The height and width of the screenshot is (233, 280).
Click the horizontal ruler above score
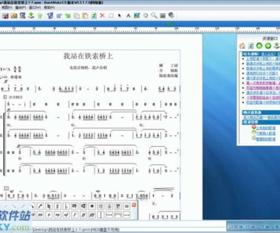[x=140, y=30]
